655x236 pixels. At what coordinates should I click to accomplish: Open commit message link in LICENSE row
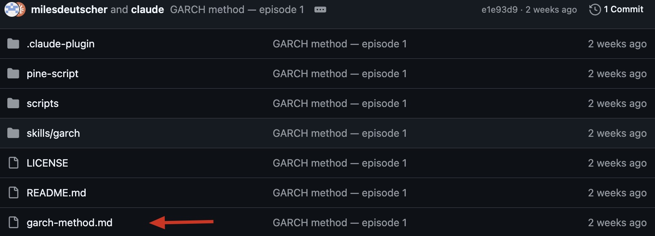[x=340, y=163]
